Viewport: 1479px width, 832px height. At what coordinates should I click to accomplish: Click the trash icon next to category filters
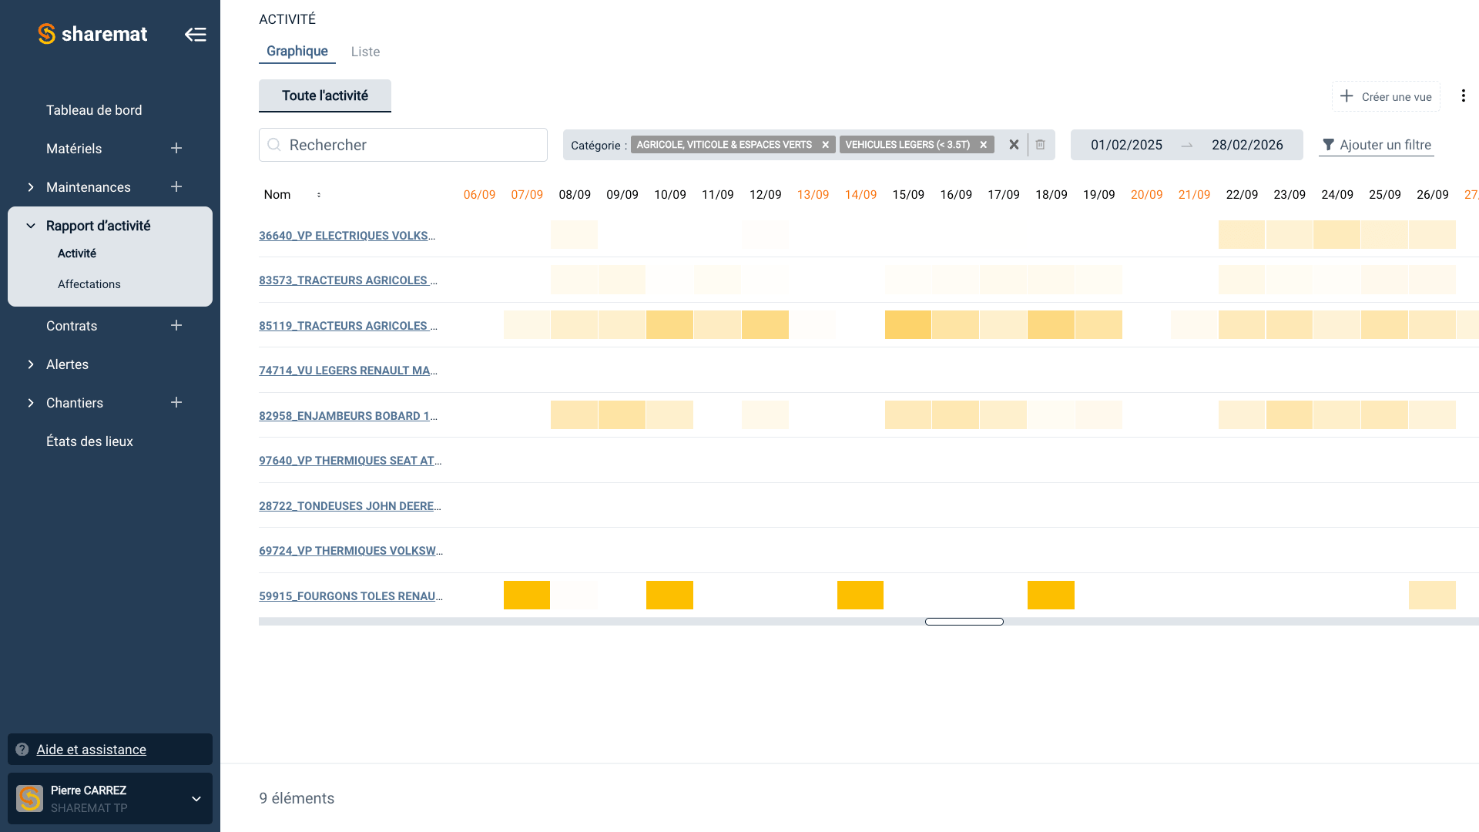point(1040,145)
